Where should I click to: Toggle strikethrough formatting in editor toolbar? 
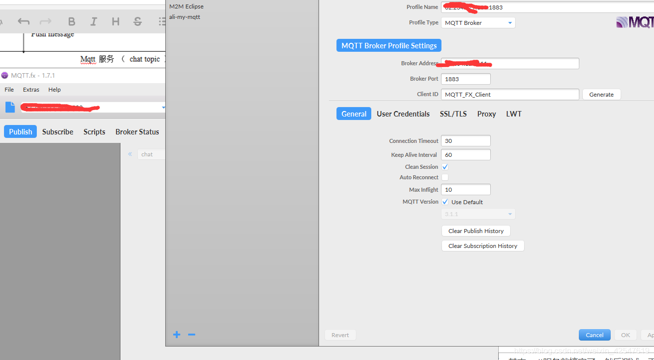(138, 21)
